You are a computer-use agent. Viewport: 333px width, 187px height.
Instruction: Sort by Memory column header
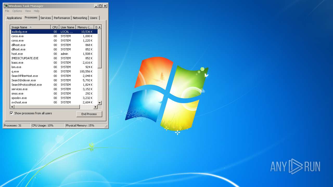[85, 27]
